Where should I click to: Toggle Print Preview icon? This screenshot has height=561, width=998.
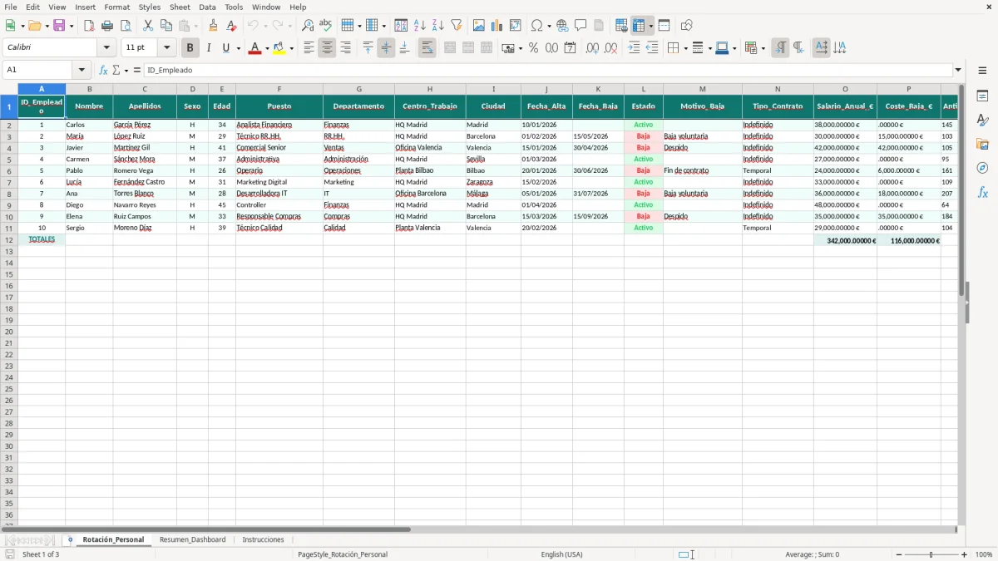pos(126,26)
